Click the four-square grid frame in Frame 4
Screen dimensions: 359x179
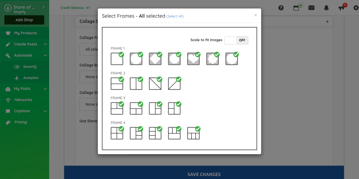(x=117, y=133)
